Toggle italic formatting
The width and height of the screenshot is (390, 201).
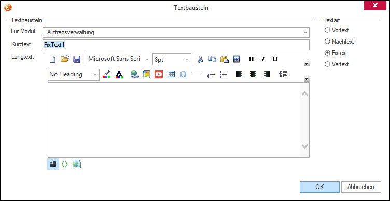263,59
